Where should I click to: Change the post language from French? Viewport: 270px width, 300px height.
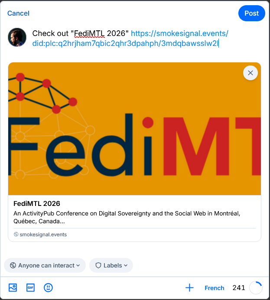(x=214, y=288)
